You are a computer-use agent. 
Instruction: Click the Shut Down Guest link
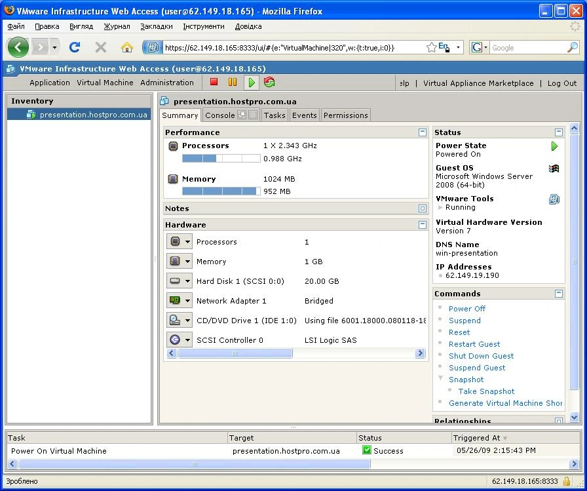click(x=481, y=356)
